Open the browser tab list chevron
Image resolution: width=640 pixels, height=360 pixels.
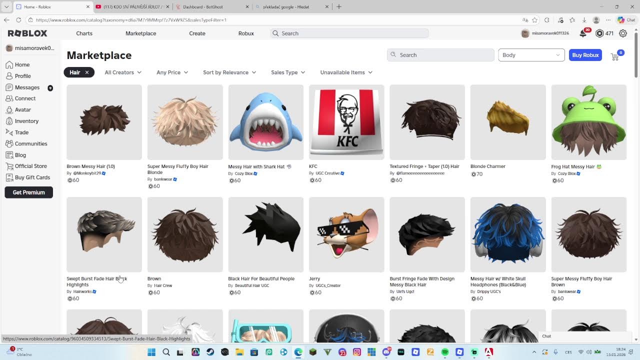6,7
